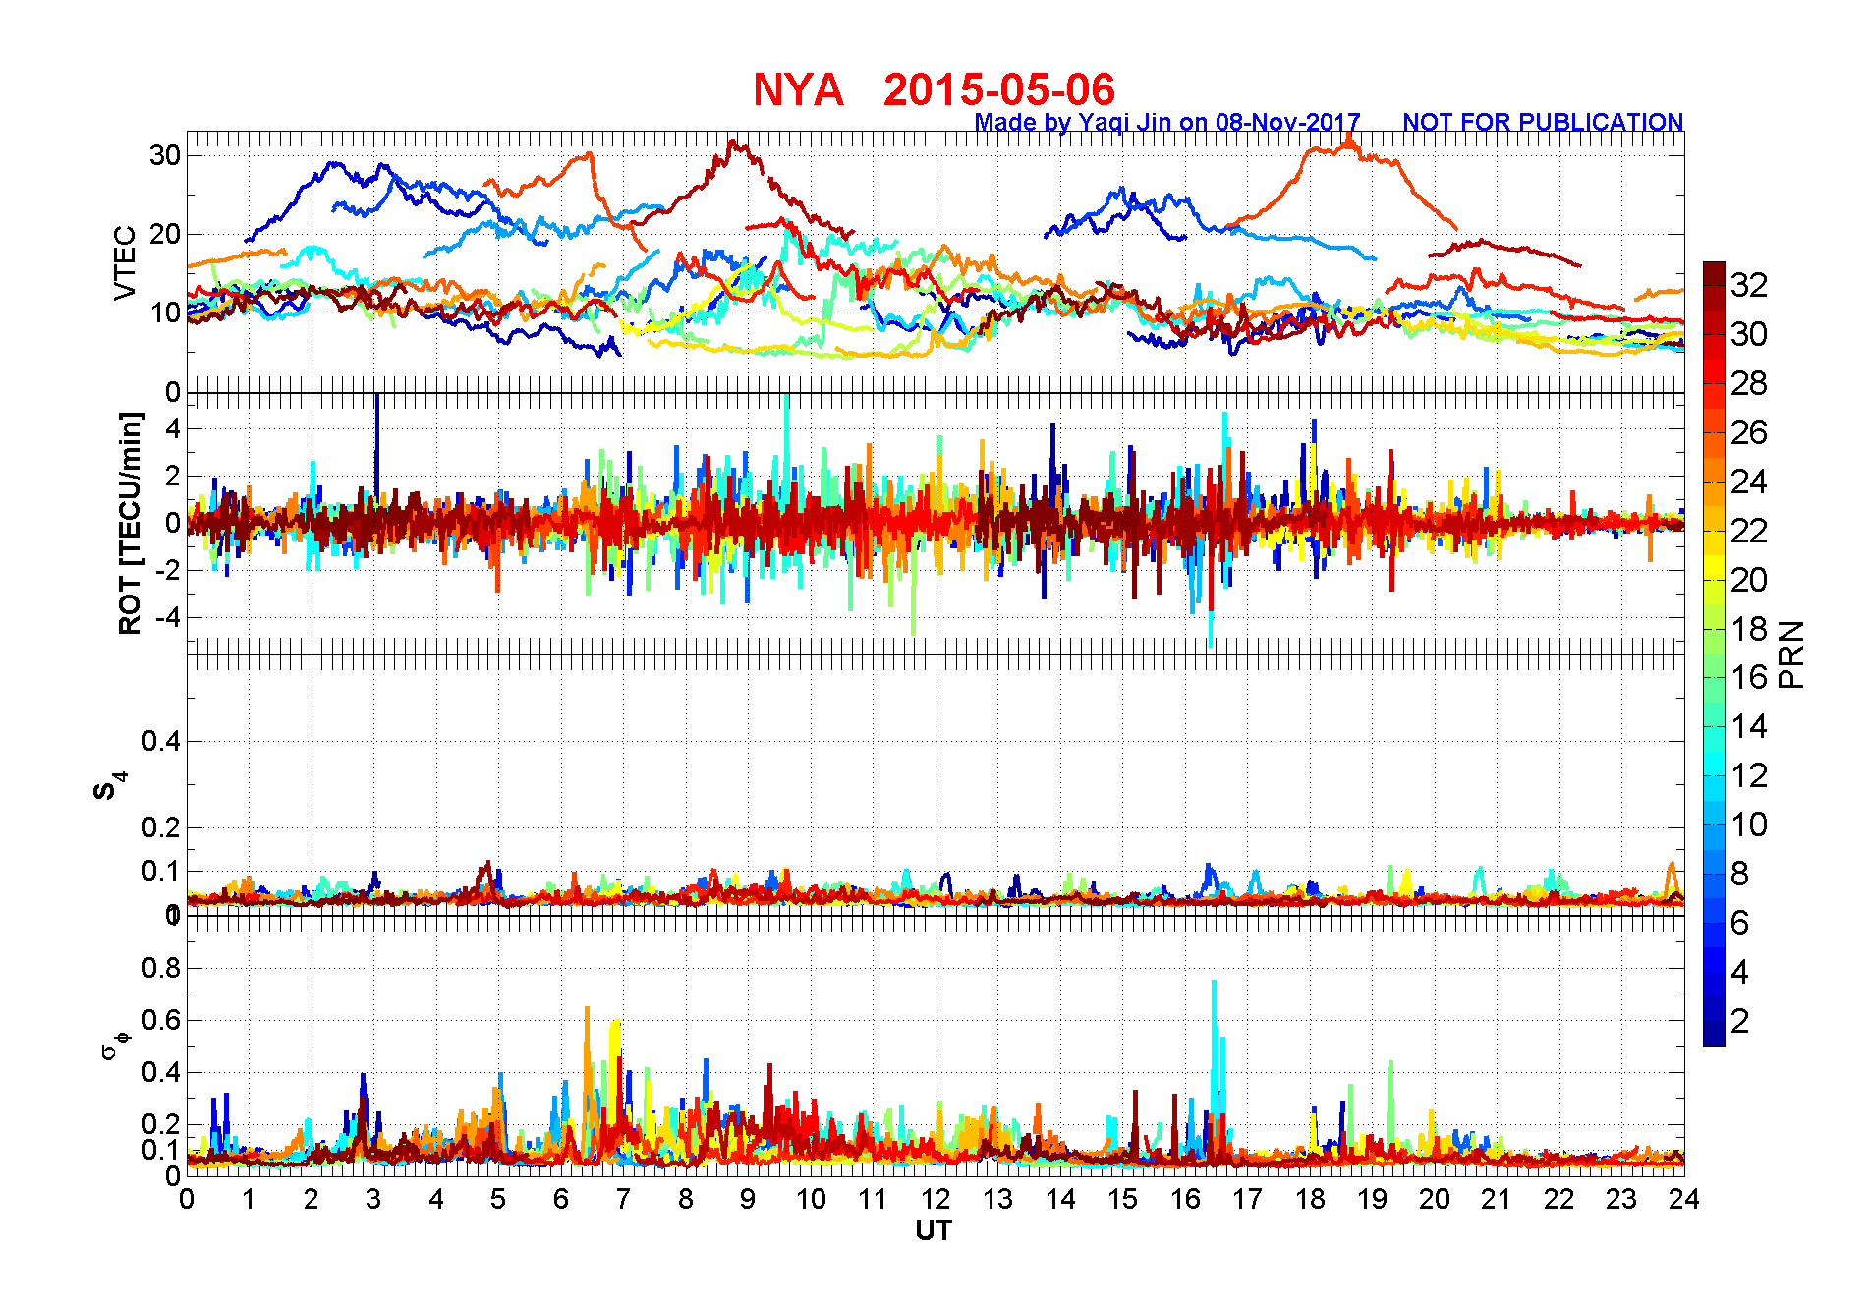Click sigma-phi axis tick label 0.6
The width and height of the screenshot is (1871, 1307).
[x=162, y=1020]
